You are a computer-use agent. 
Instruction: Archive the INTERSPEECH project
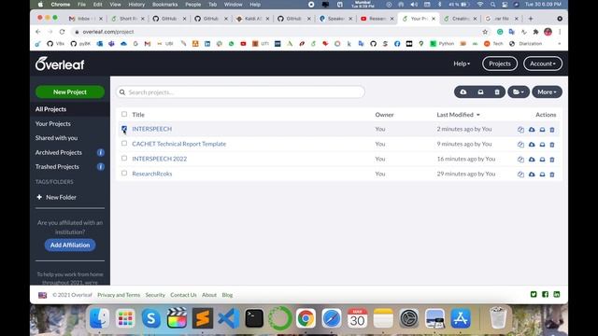(x=542, y=130)
